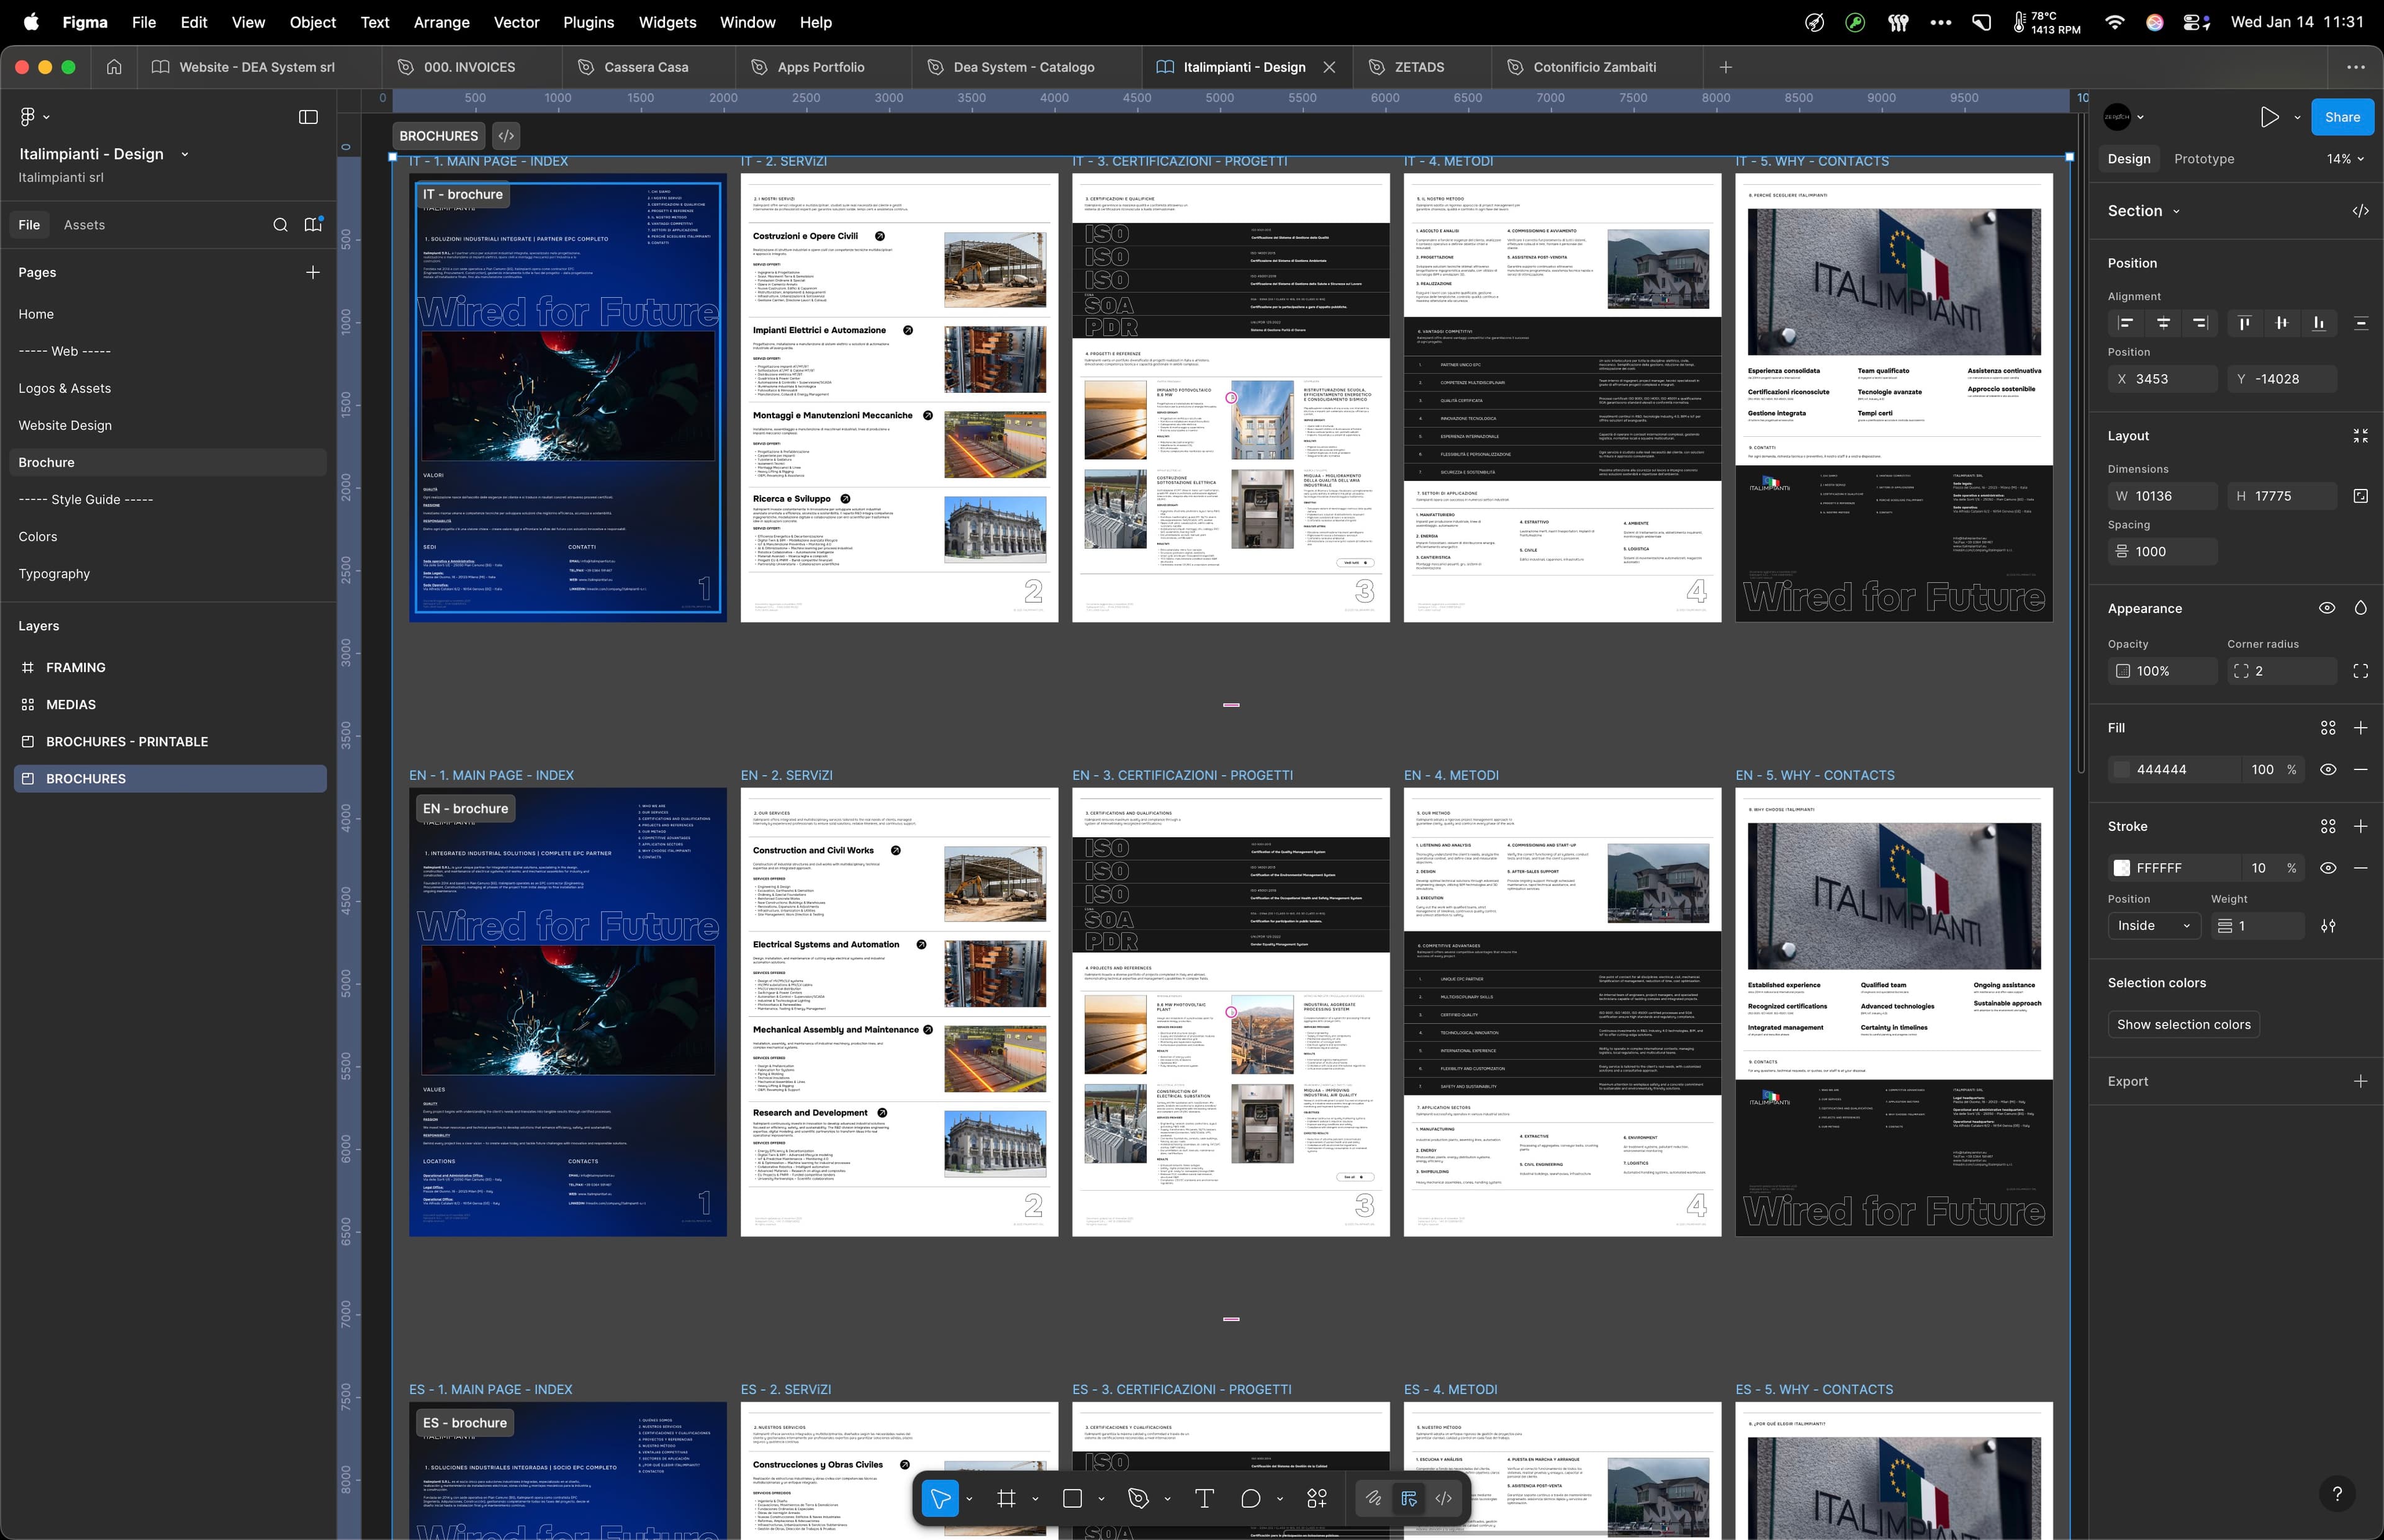The image size is (2384, 1540).
Task: Add a new page with plus icon
Action: click(x=313, y=272)
